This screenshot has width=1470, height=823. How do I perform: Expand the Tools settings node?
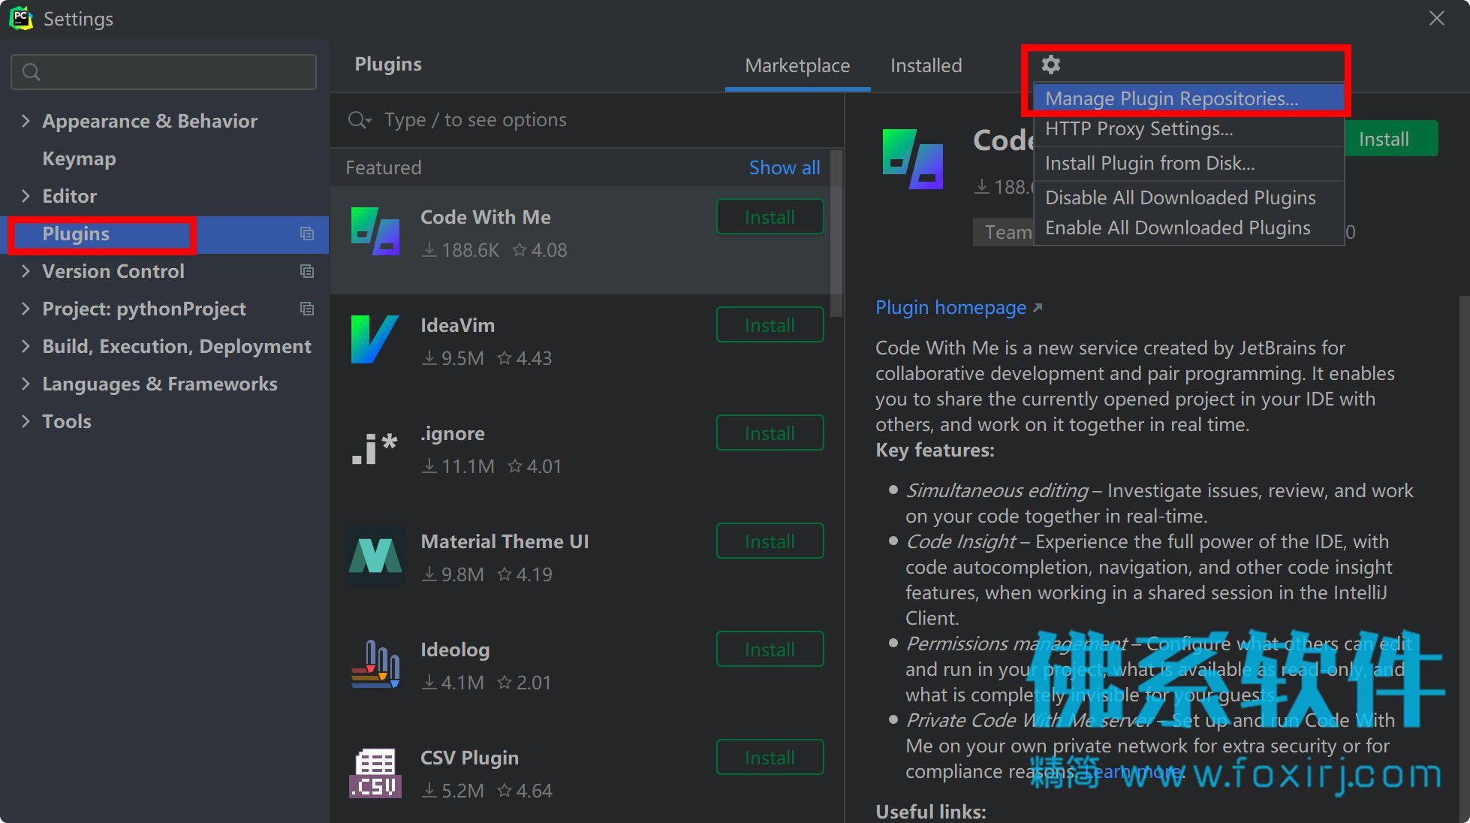26,421
